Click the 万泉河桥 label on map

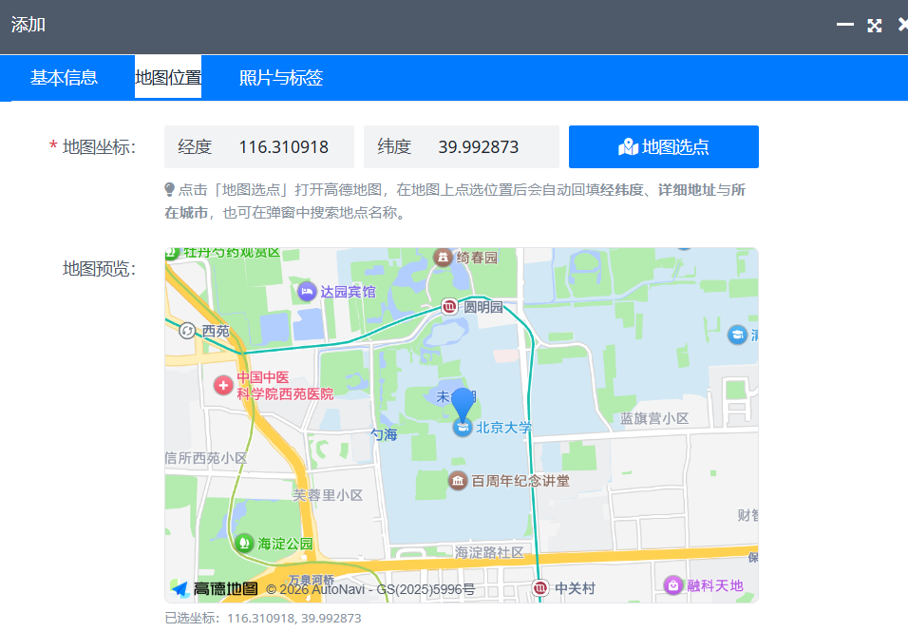[x=312, y=580]
